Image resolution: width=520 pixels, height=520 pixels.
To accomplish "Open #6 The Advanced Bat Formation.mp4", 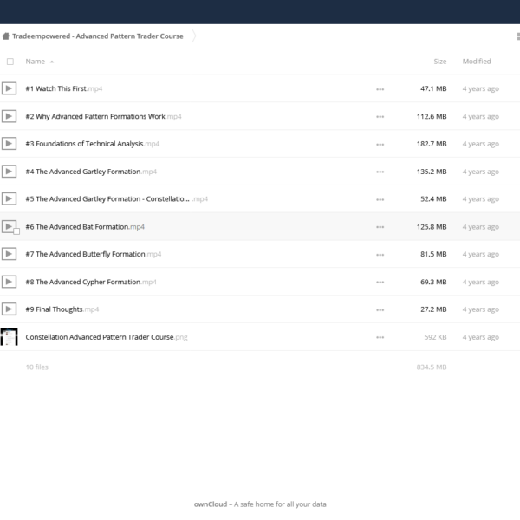I will click(x=85, y=226).
